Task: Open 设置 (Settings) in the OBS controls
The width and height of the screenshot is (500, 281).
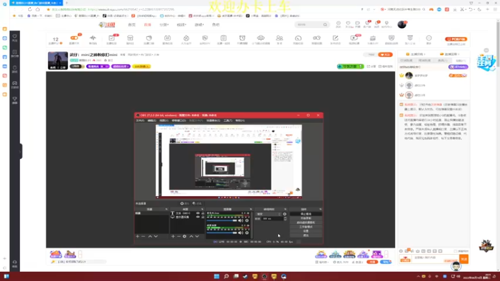Action: 306,231
